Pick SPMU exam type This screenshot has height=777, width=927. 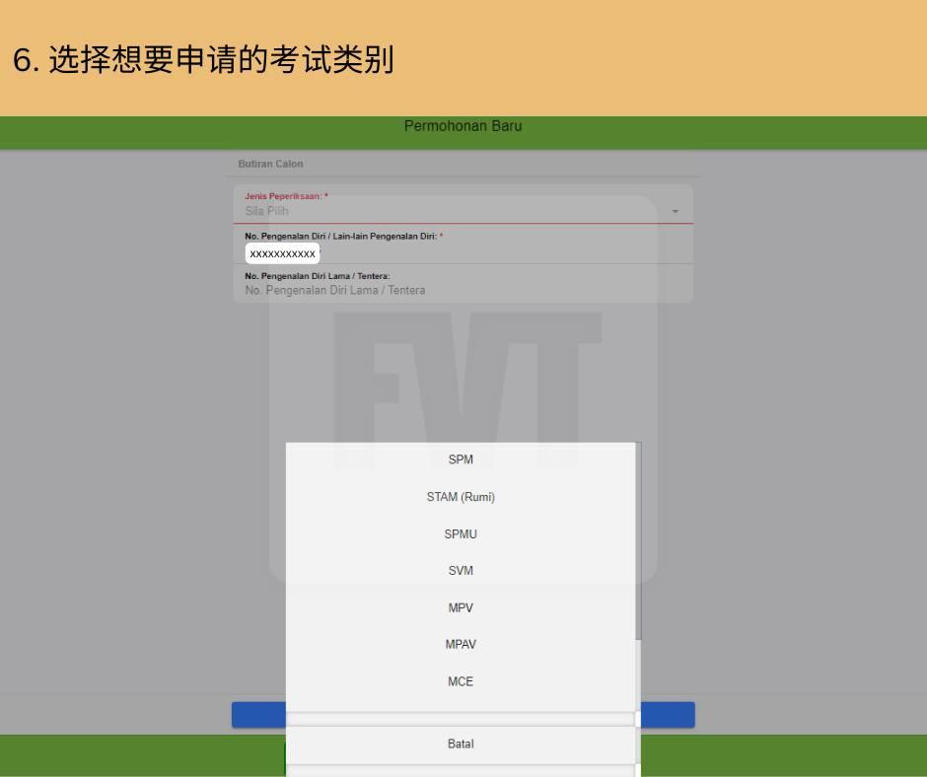tap(461, 534)
